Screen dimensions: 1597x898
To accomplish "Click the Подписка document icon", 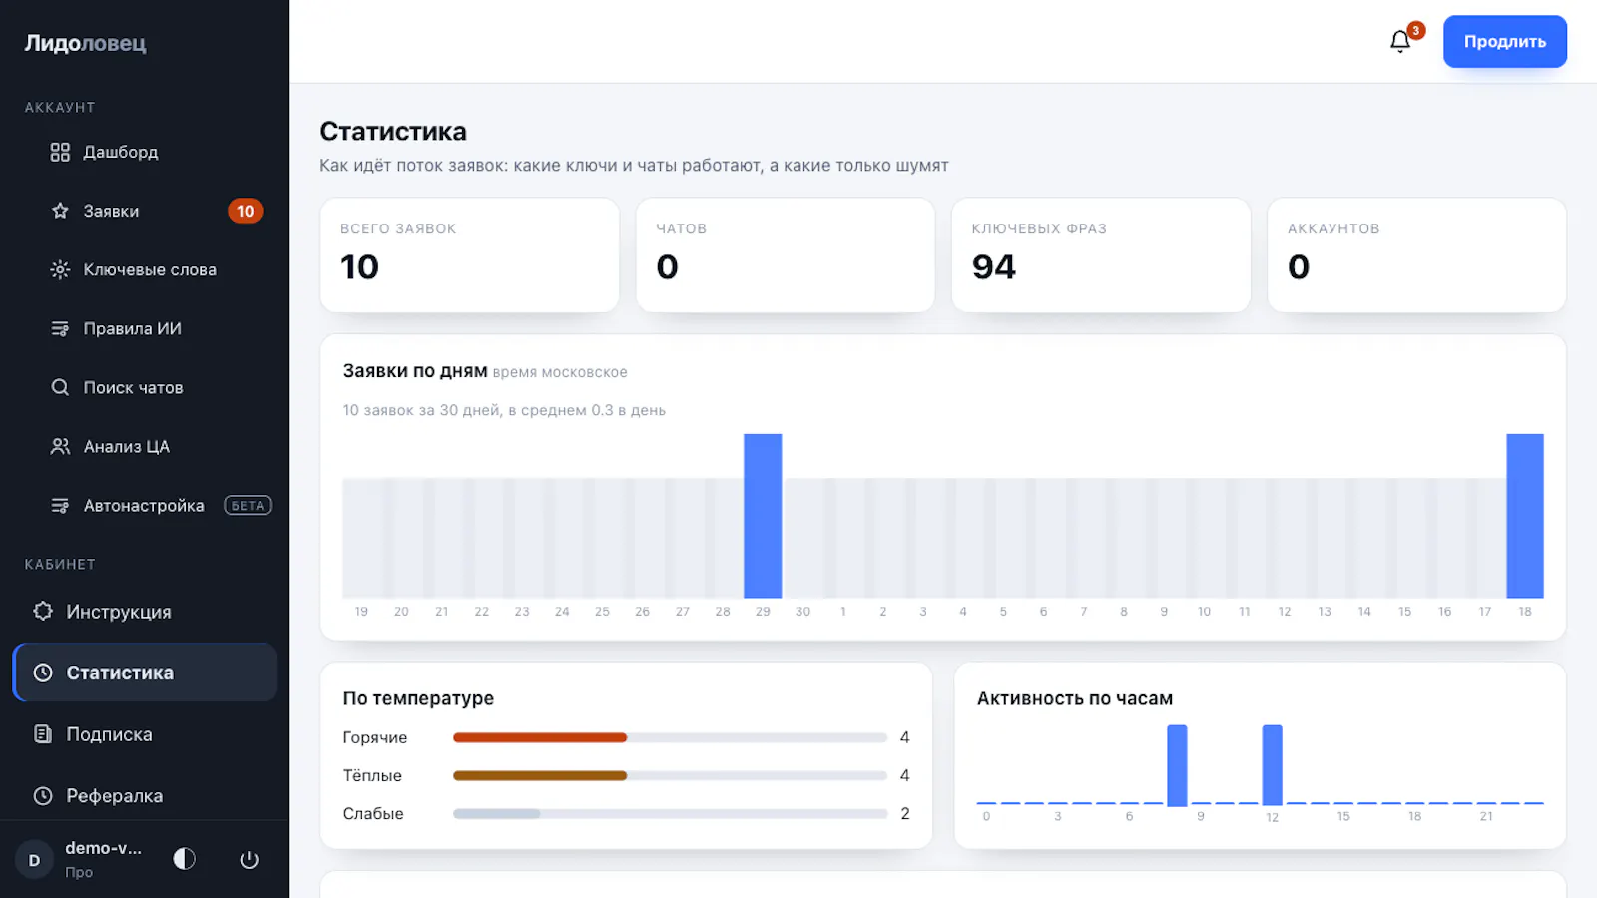I will [43, 734].
